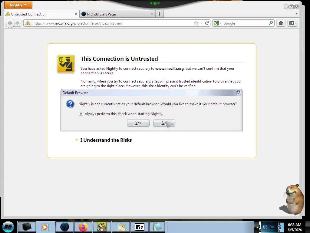Click No in Default Browser dialog
The height and width of the screenshot is (233, 310).
164,123
